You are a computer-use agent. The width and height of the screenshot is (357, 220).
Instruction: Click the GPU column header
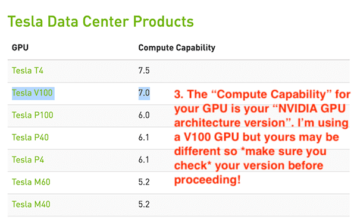click(20, 47)
